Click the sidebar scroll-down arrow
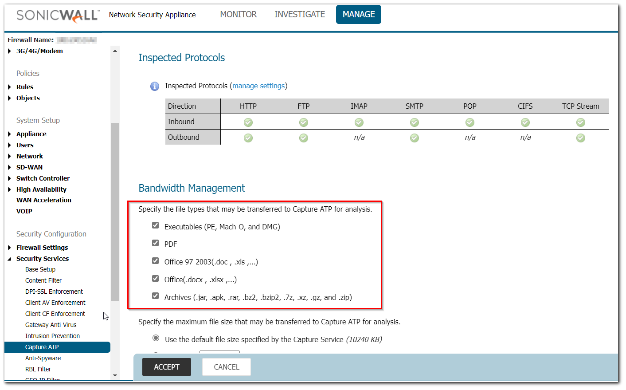626x390 pixels. click(x=115, y=375)
